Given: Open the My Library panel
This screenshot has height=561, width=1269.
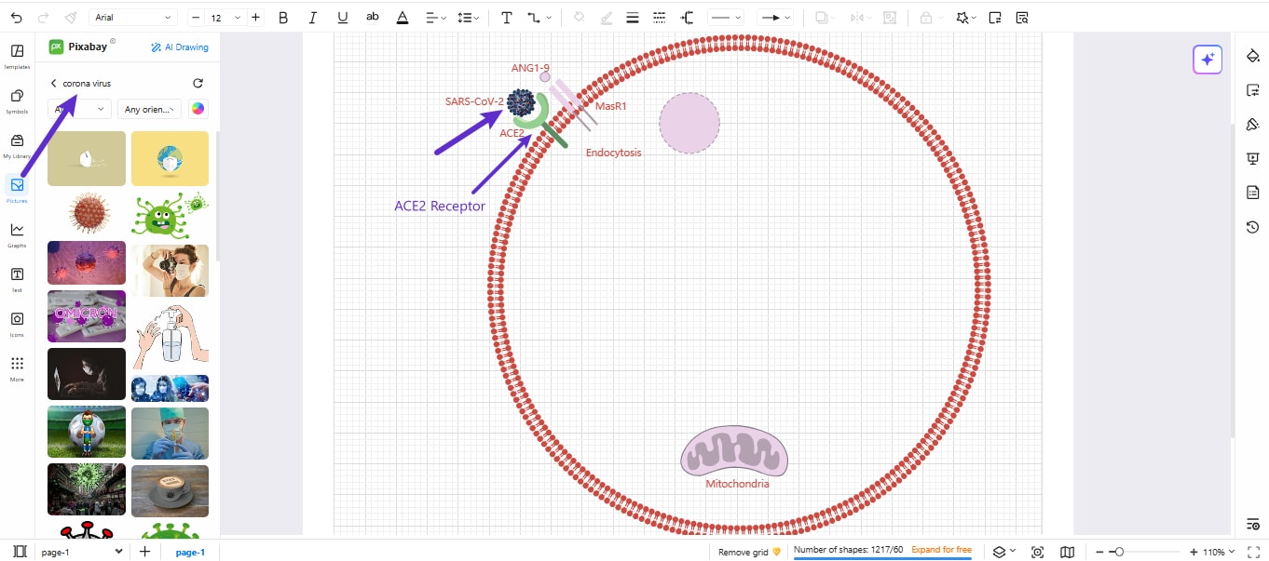Looking at the screenshot, I should 17,143.
